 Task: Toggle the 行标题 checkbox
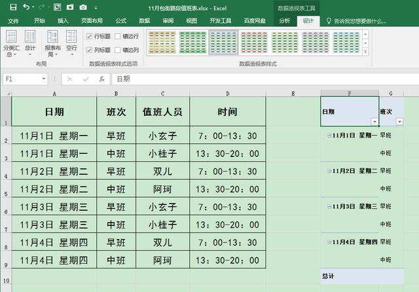coord(89,36)
